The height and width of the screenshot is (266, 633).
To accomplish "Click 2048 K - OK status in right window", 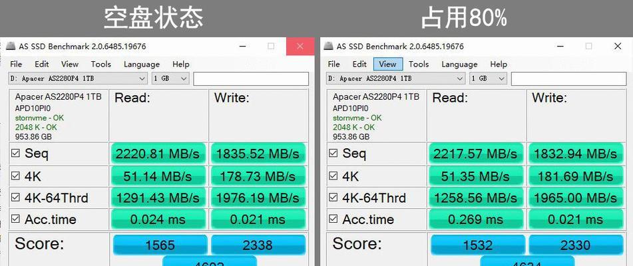I will tap(353, 128).
